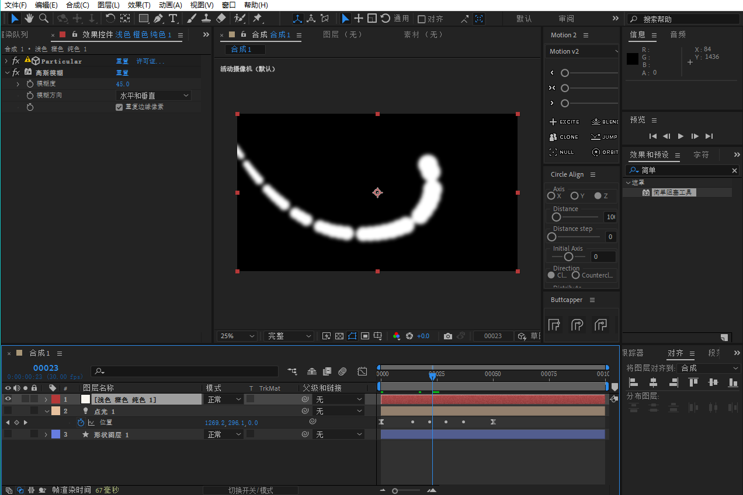Click the align horizontal centers icon
Screen dimensions: 743x495
click(x=653, y=382)
